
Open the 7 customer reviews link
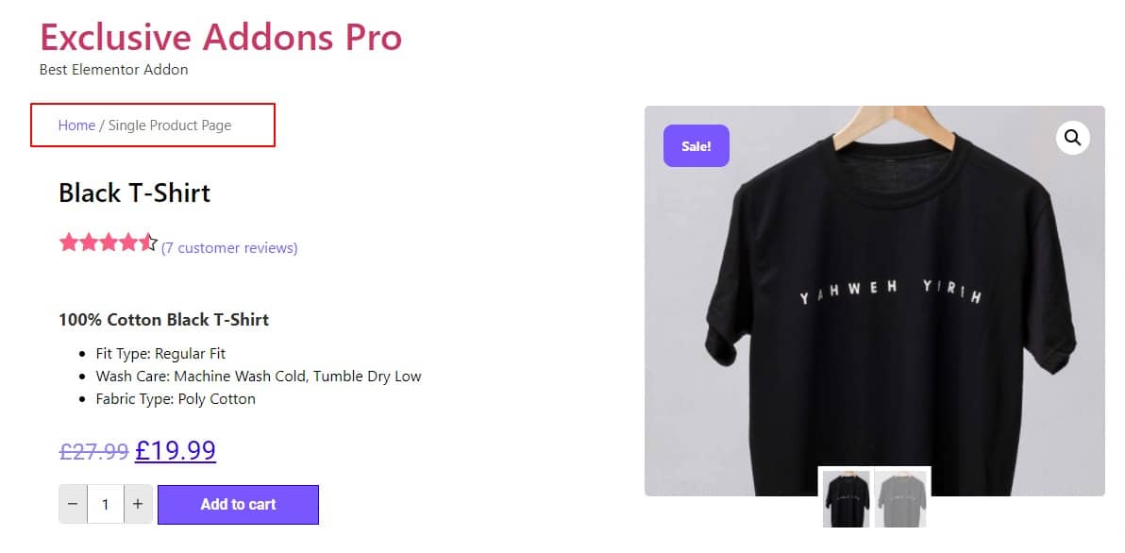(229, 248)
